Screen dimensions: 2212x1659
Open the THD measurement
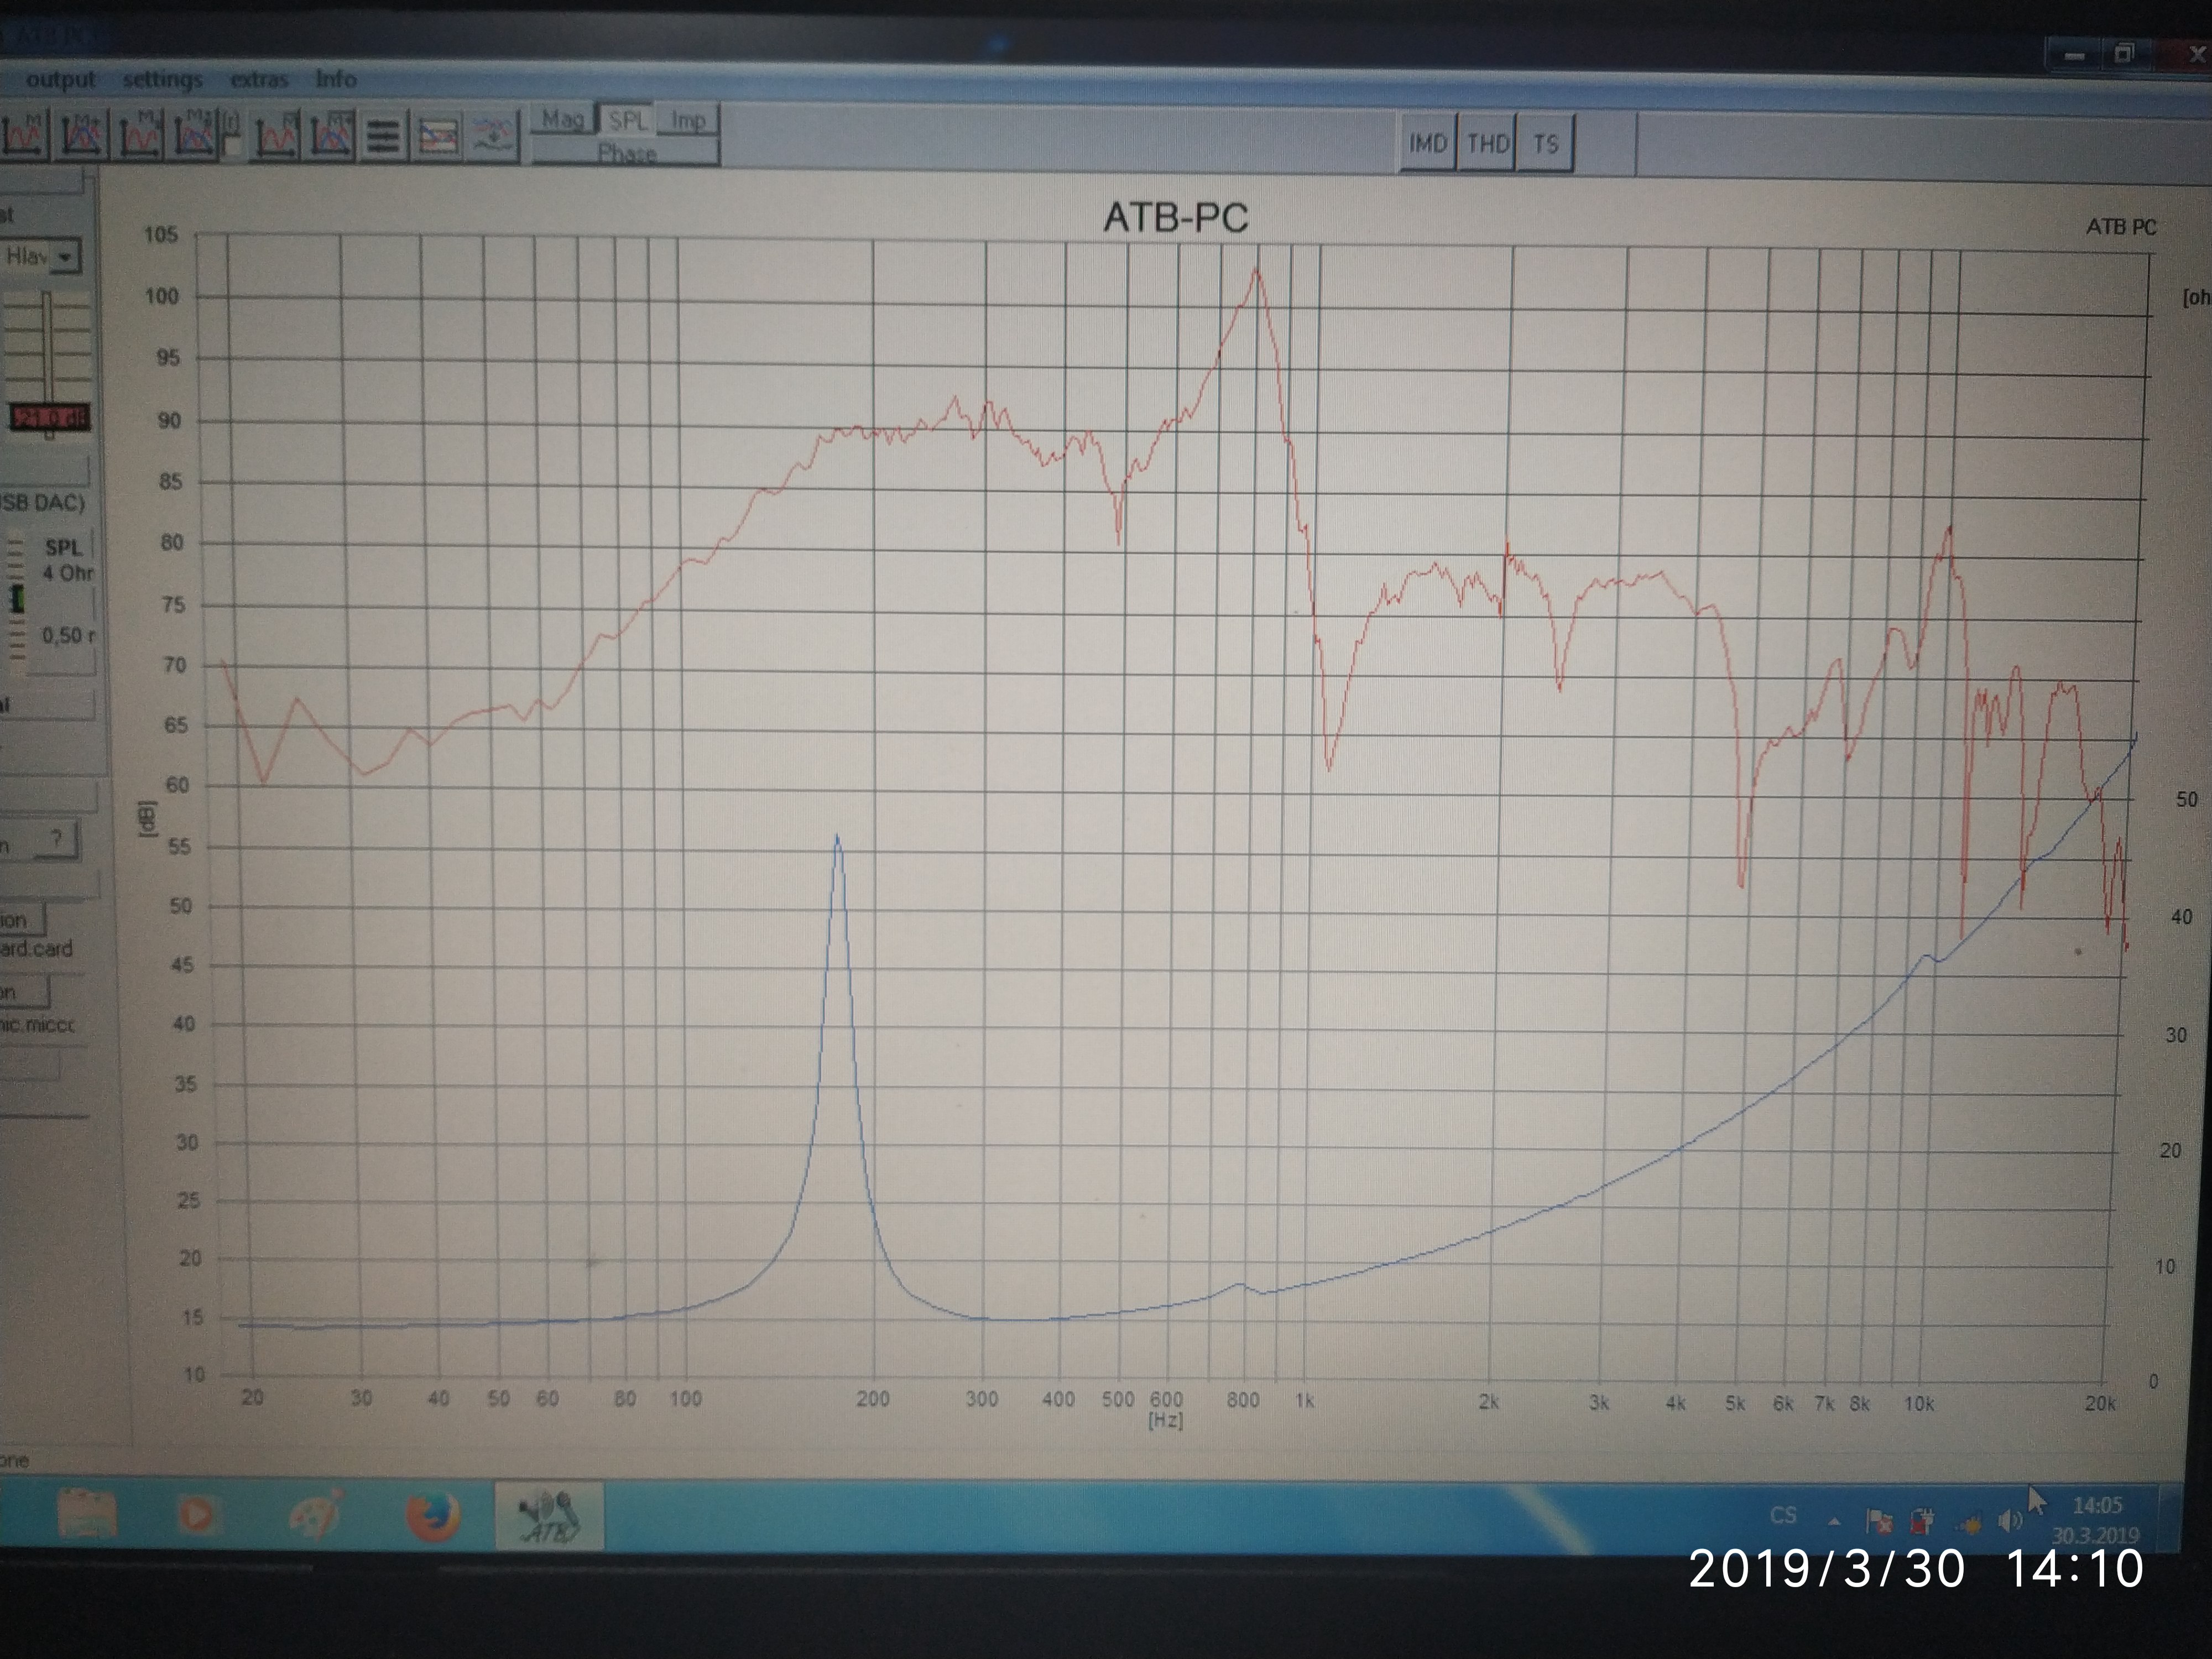click(x=1487, y=144)
